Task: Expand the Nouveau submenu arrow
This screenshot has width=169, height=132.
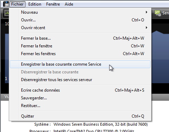Action: tap(147, 12)
